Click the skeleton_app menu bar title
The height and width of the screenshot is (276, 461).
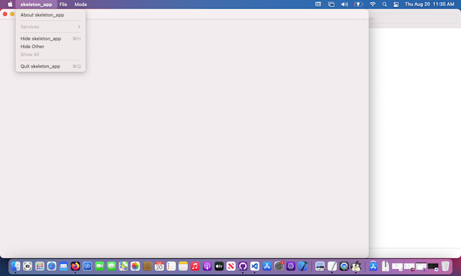36,4
